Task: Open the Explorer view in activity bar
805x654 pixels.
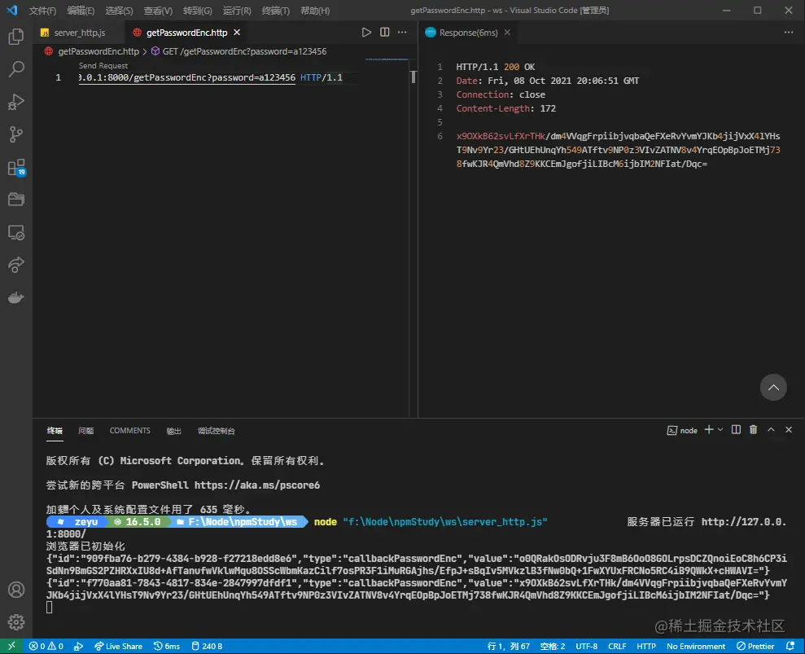Action: pos(16,37)
